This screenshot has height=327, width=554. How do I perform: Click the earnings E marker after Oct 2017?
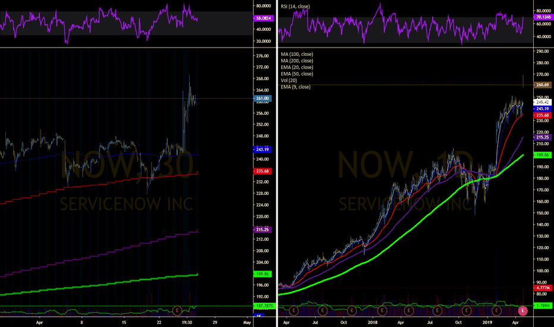(x=351, y=311)
